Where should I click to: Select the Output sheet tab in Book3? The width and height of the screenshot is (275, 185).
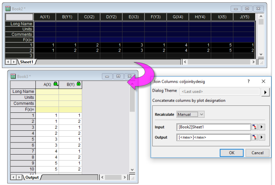coord(32,178)
